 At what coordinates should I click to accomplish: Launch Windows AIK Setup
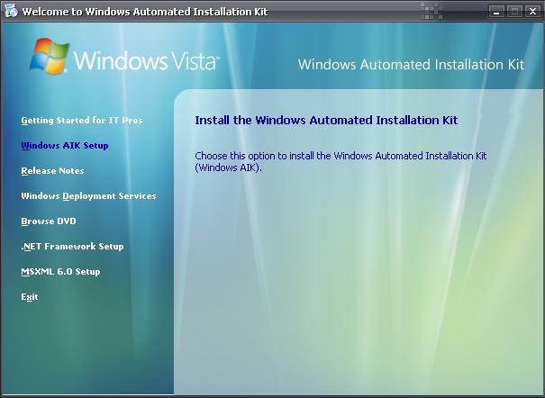click(65, 146)
